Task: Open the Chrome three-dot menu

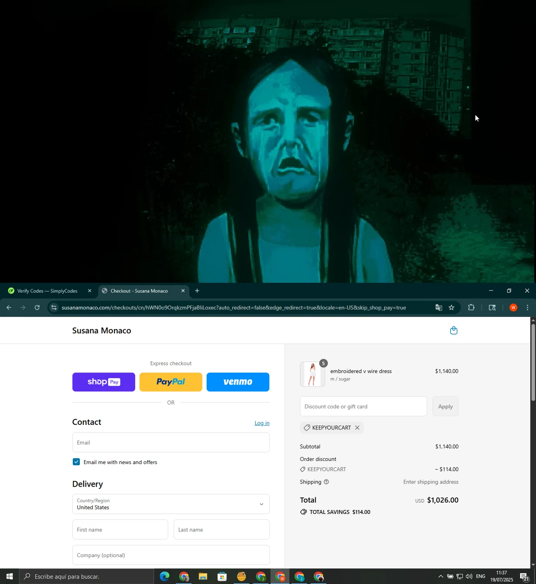Action: click(527, 308)
